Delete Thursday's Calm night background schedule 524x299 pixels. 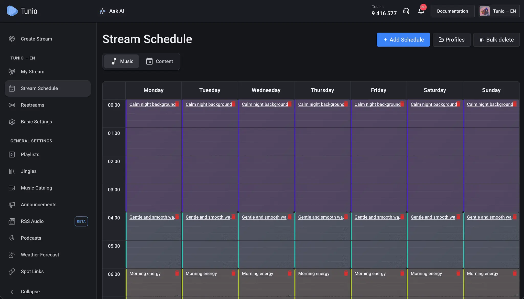(x=346, y=104)
